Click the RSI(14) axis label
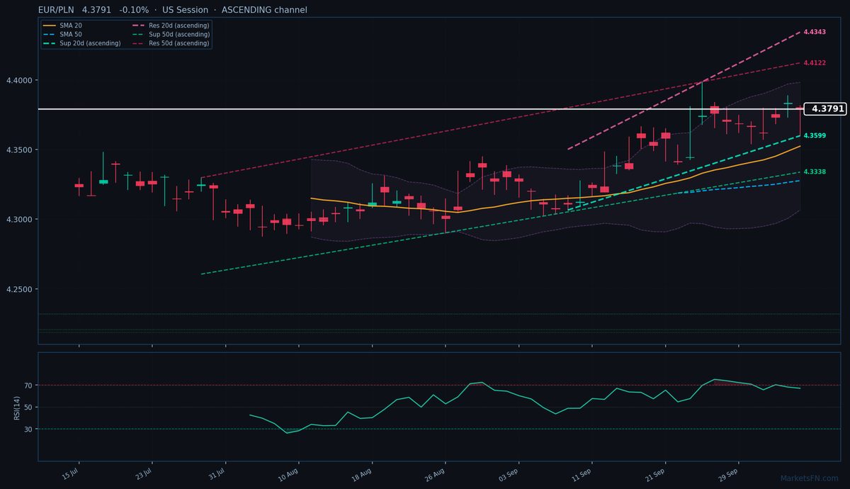 16,407
